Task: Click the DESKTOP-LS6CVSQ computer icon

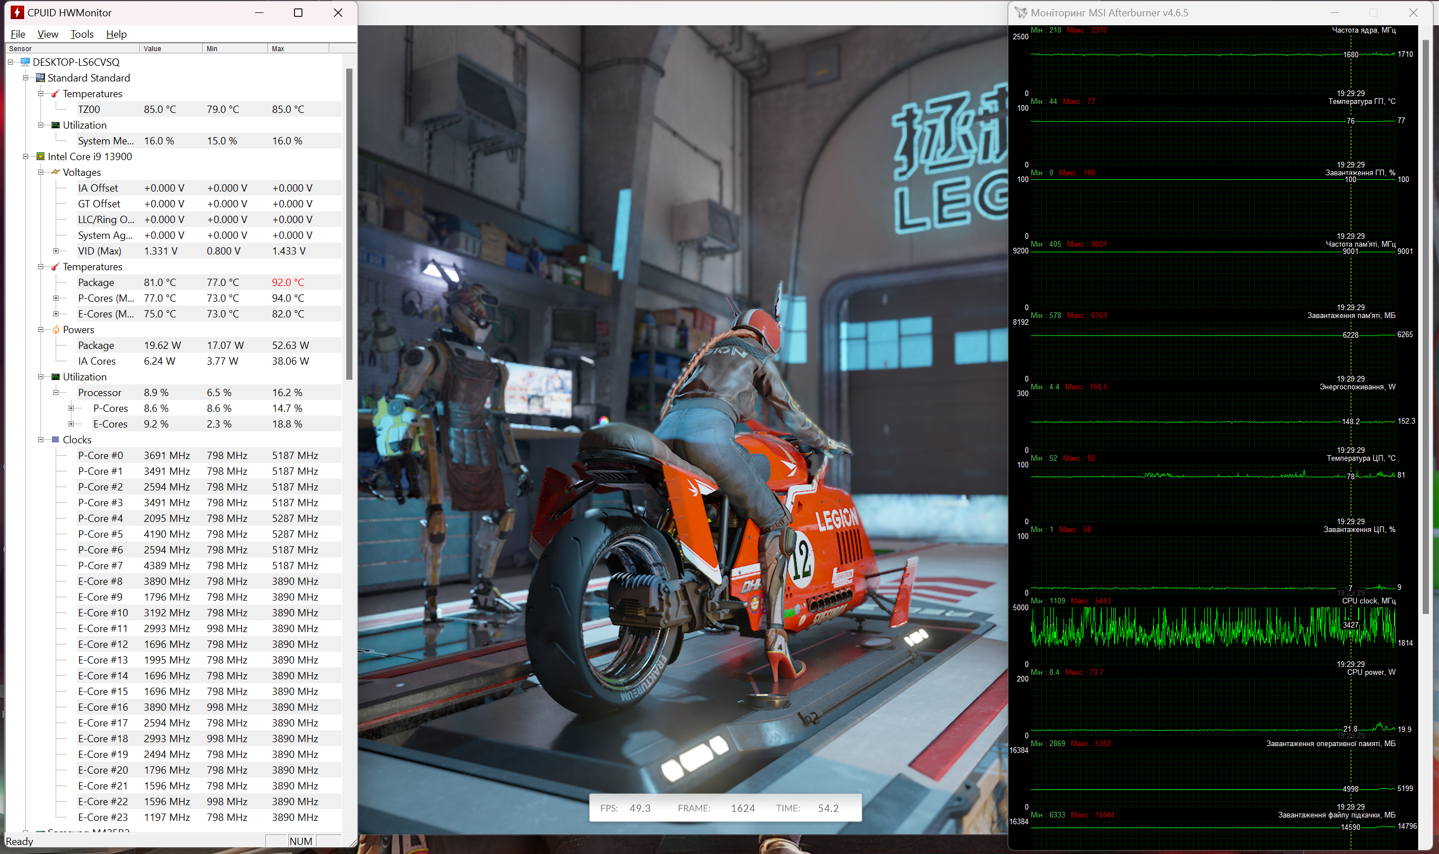Action: [x=25, y=62]
